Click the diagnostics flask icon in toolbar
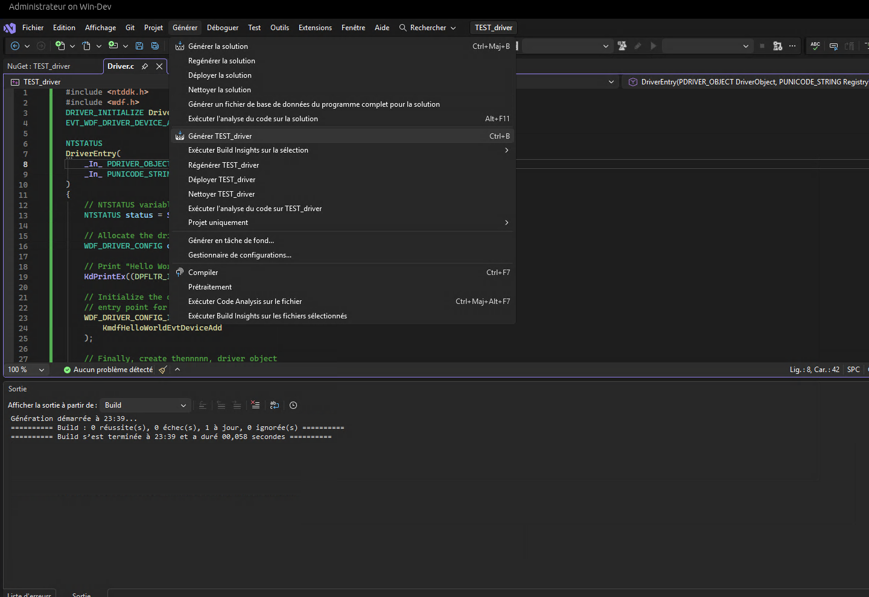869x597 pixels. 622,46
